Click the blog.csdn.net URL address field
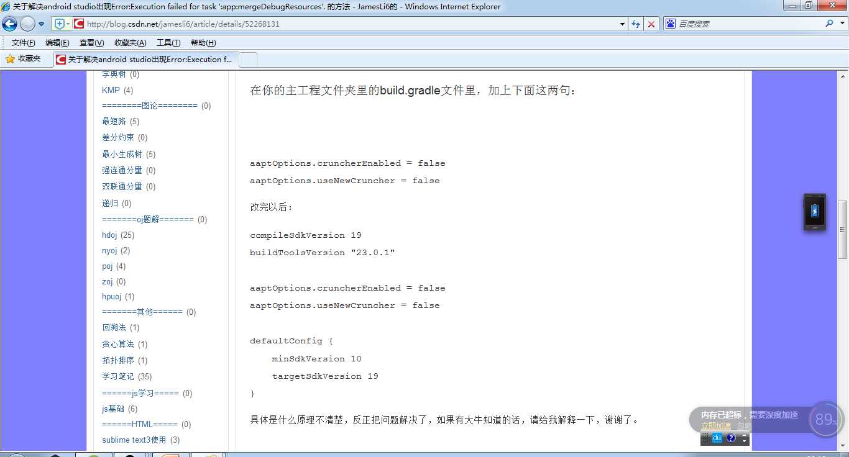The image size is (849, 457). point(351,24)
